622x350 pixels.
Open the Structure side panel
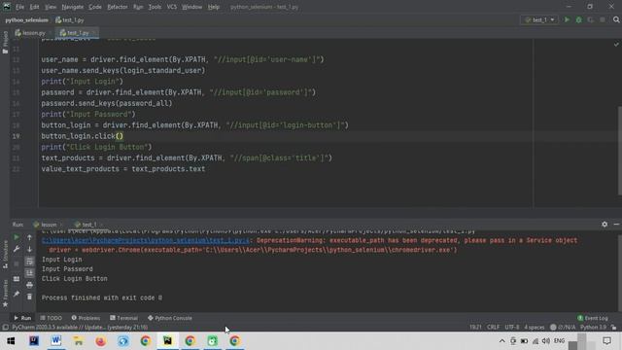[5, 255]
